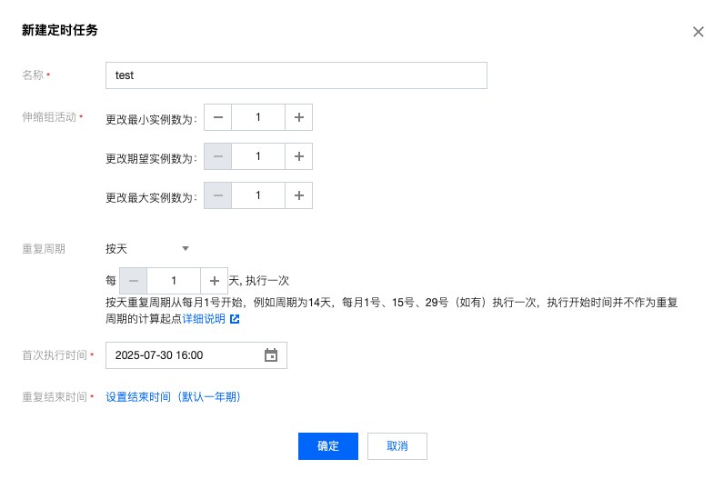Viewport: 723px width, 479px height.
Task: Click the external link icon beside 详细说明
Action: 235,319
